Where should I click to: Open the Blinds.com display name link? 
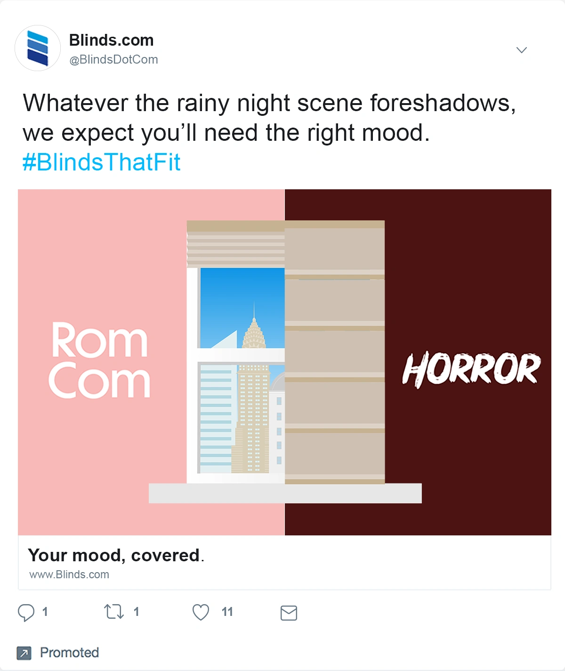[111, 40]
